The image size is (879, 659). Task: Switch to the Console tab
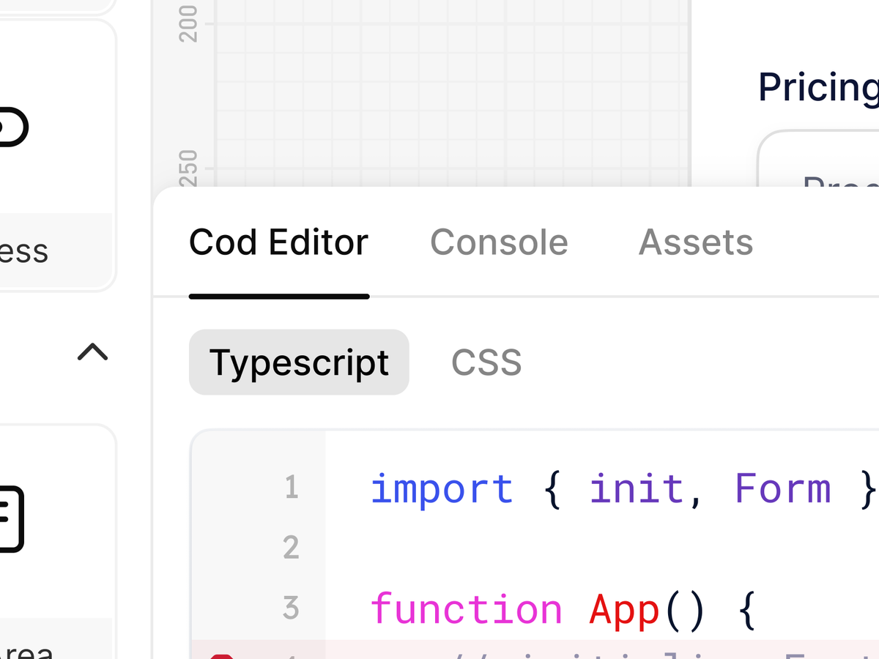(x=499, y=243)
